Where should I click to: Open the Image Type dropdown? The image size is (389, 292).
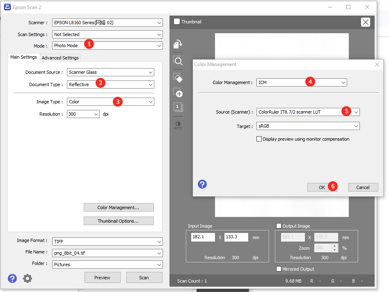pyautogui.click(x=110, y=102)
